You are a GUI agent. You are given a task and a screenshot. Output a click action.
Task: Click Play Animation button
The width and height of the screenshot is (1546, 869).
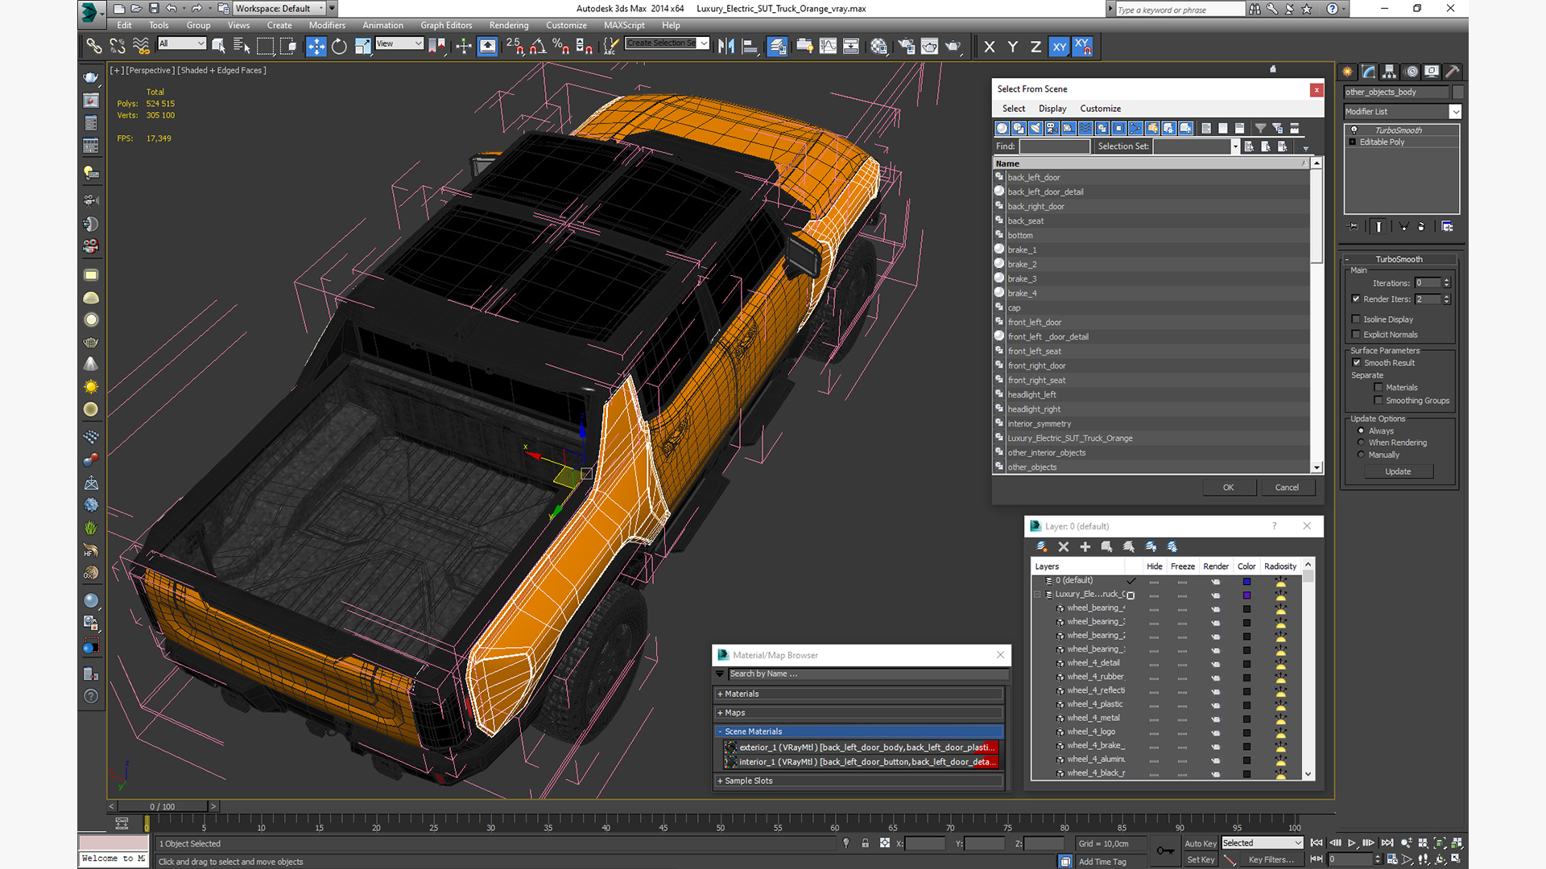coord(1351,843)
